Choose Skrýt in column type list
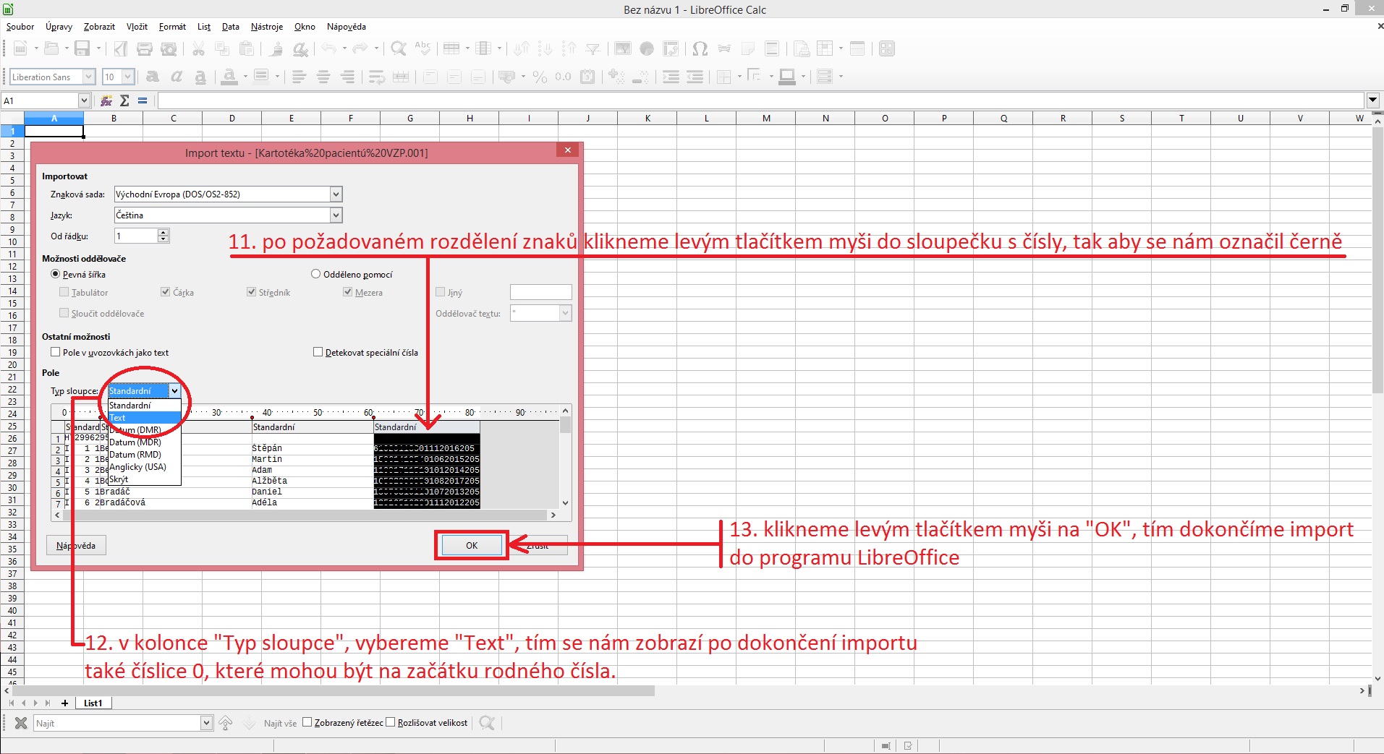 [144, 479]
